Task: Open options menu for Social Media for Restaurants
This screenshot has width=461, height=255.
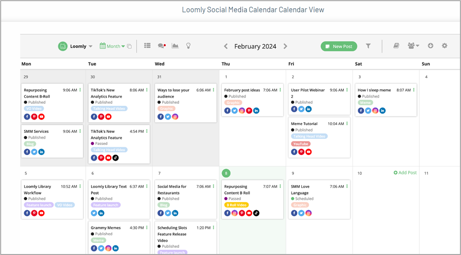Action: (x=214, y=186)
